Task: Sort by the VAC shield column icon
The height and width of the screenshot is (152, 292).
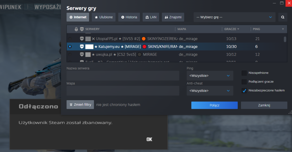Action: pos(82,29)
